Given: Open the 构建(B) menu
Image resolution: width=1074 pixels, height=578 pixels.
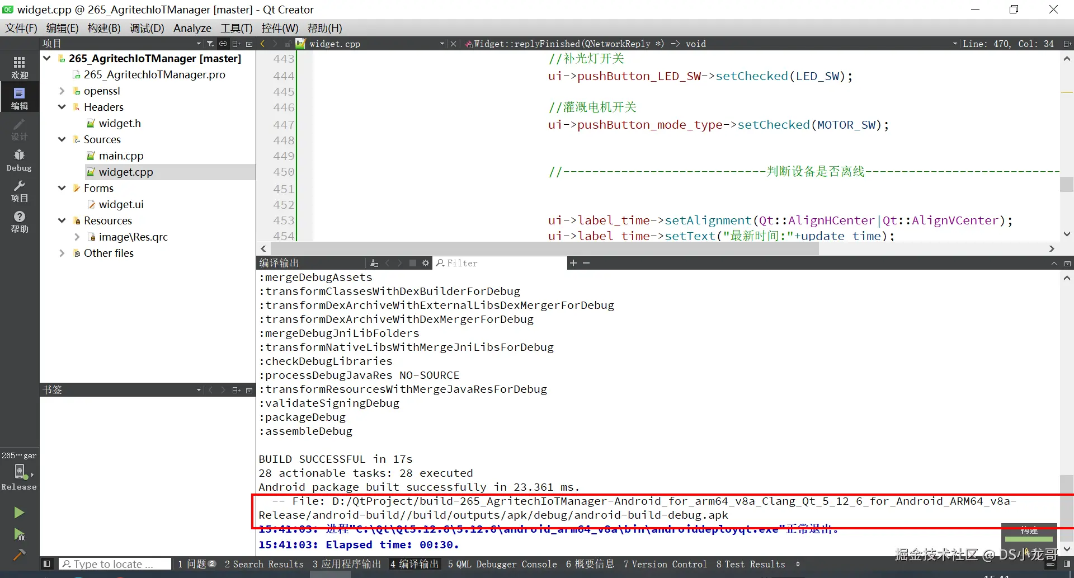Looking at the screenshot, I should pos(104,28).
